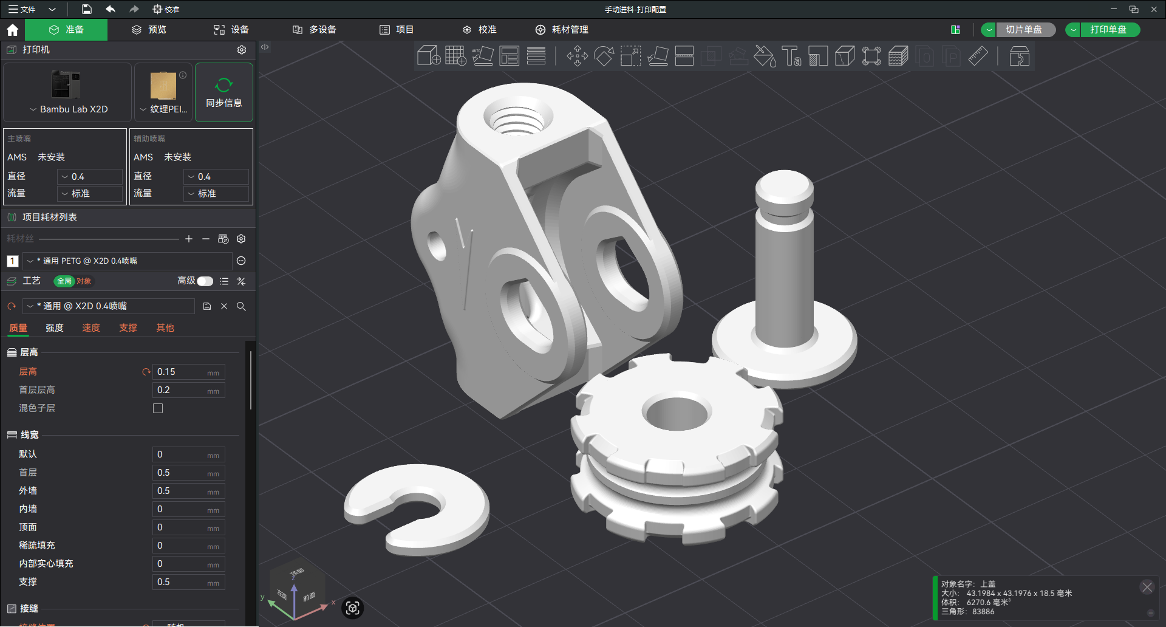This screenshot has height=627, width=1166.
Task: Select the Measure ruler tool
Action: click(x=978, y=56)
